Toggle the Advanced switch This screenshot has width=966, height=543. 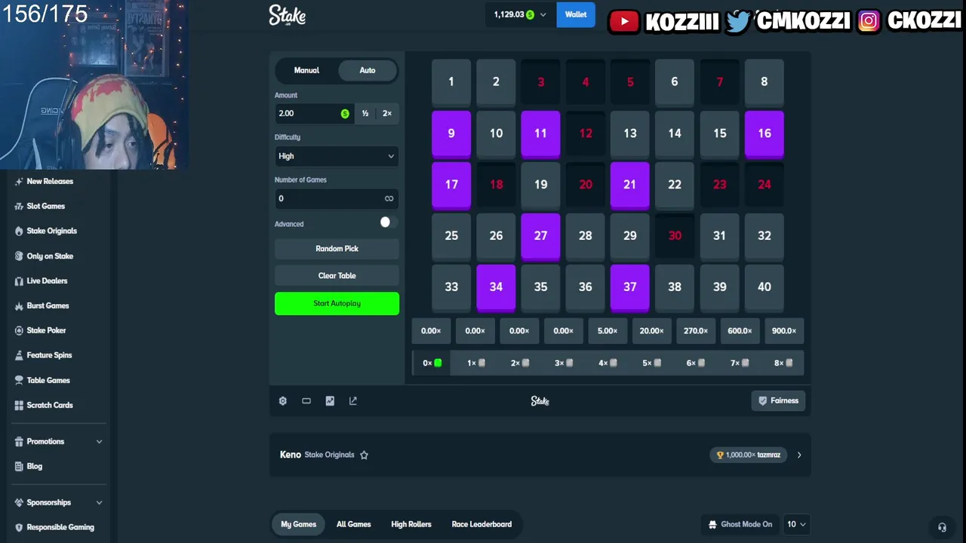coord(388,222)
